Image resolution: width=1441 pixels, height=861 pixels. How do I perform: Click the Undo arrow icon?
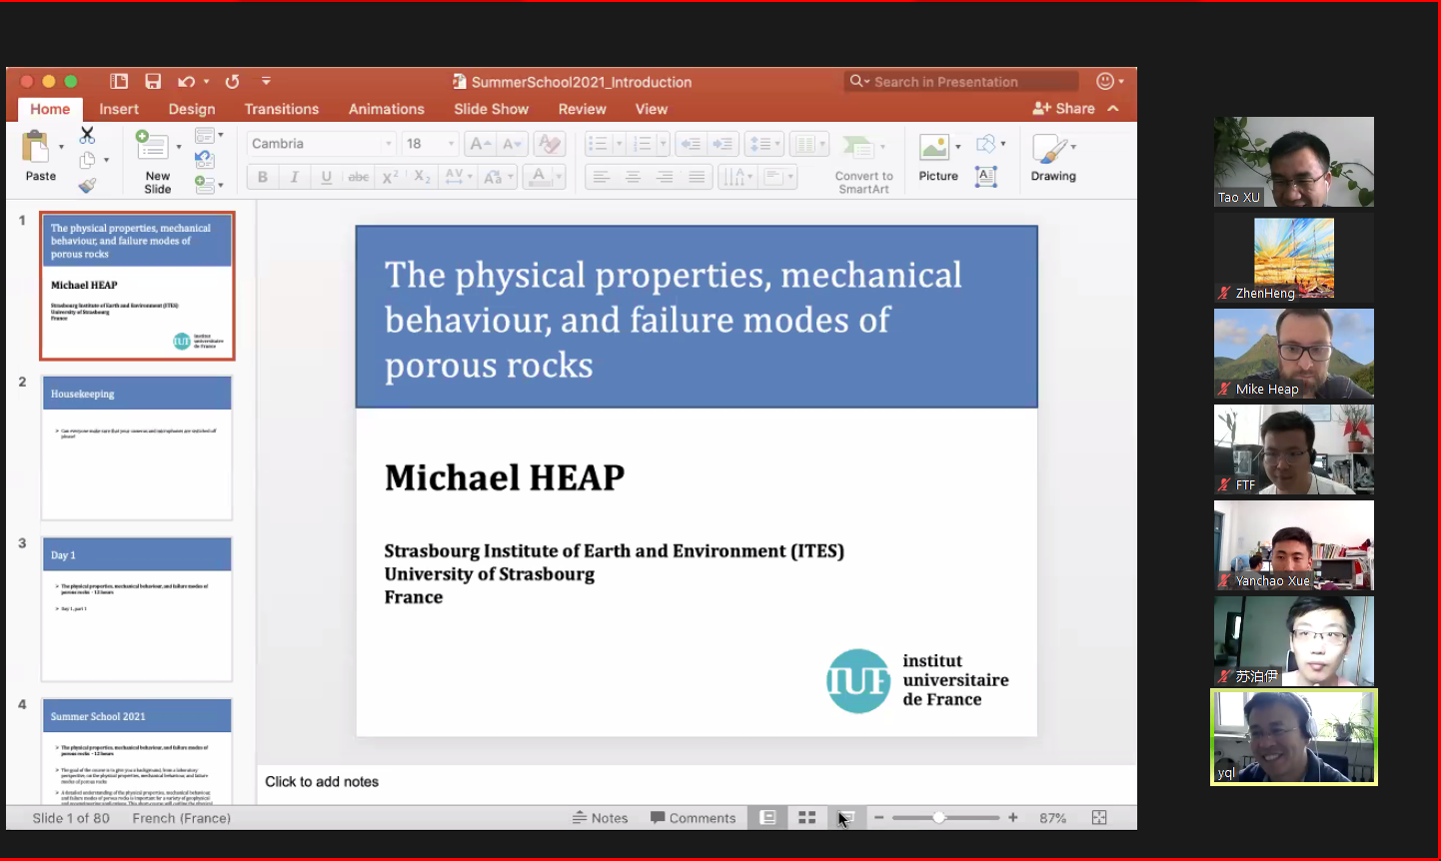(186, 82)
